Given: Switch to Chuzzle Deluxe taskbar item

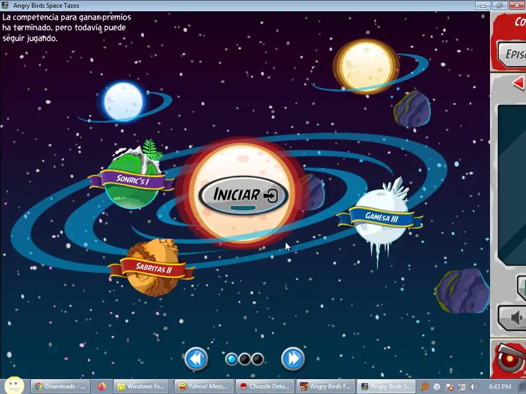Looking at the screenshot, I should click(x=265, y=386).
